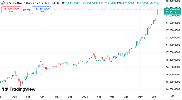Click the Jun label on time axis
The width and height of the screenshot is (182, 100).
click(154, 97)
